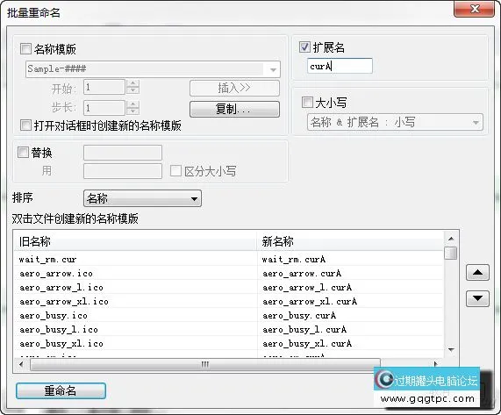Click the file list scroll-up arrow
The height and width of the screenshot is (415, 501).
click(451, 239)
